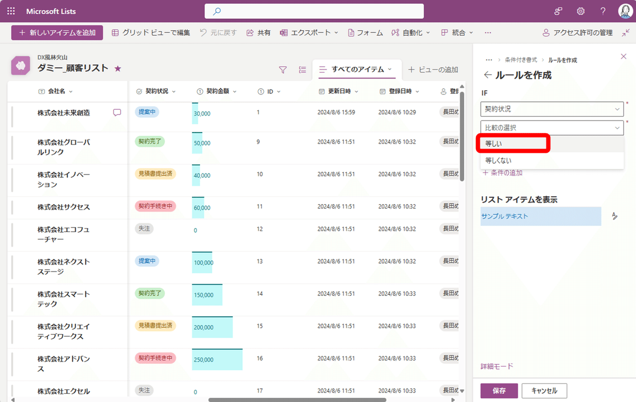Open the ID column header menu
This screenshot has width=636, height=402.
269,91
